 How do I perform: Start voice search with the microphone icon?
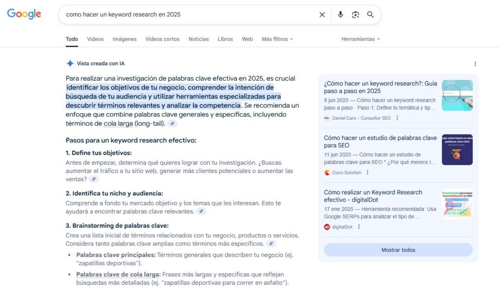coord(340,15)
